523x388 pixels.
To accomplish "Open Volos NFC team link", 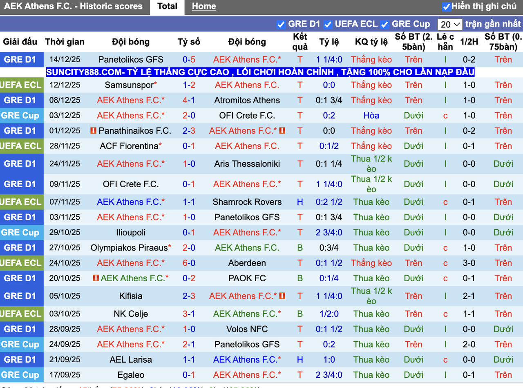I will point(247,329).
